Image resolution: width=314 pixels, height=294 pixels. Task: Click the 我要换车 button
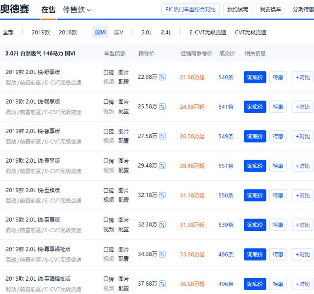tap(270, 9)
